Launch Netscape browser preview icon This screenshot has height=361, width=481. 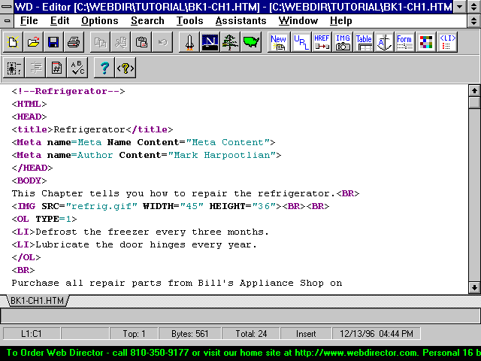point(210,42)
